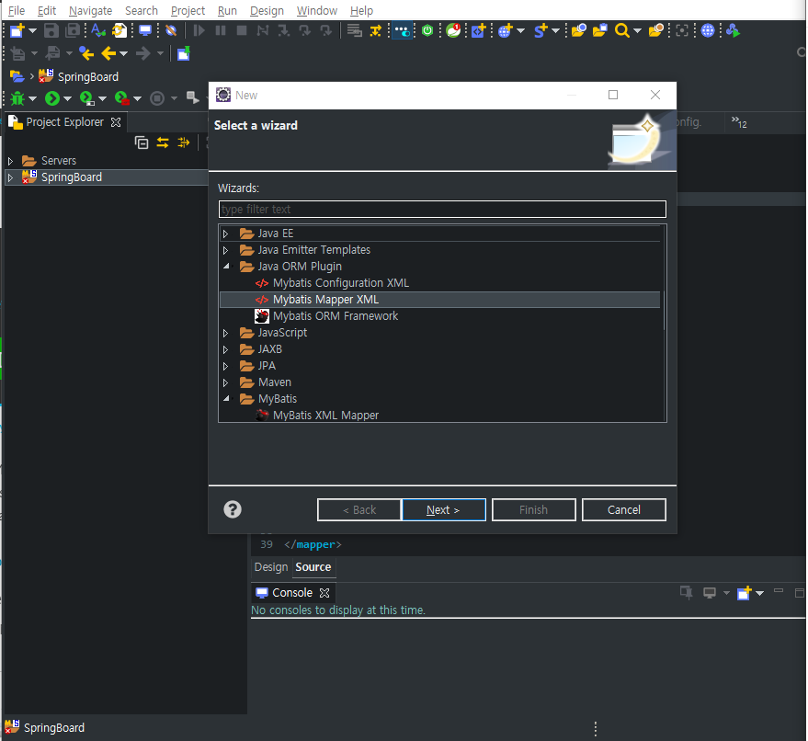This screenshot has height=741, width=808.
Task: Click the Open Type folder icon
Action: click(x=579, y=31)
